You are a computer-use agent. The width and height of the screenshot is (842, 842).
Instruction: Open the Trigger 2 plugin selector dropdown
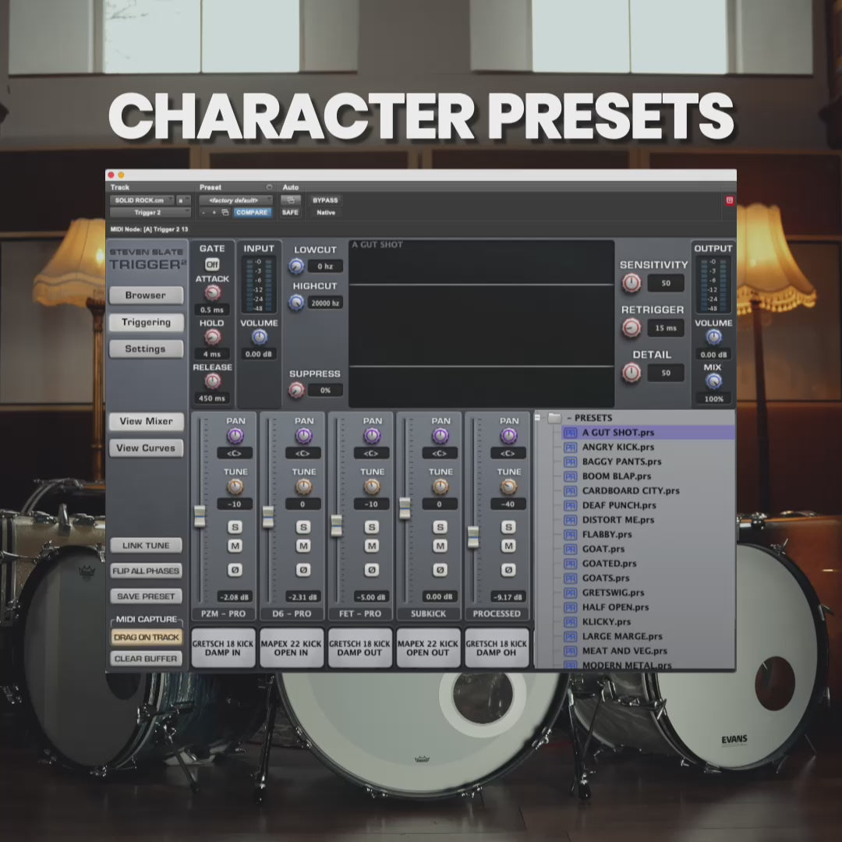tap(150, 213)
